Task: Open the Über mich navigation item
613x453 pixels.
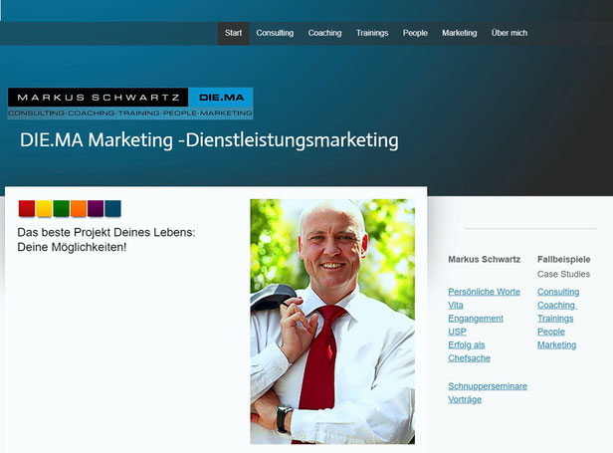Action: click(x=510, y=33)
